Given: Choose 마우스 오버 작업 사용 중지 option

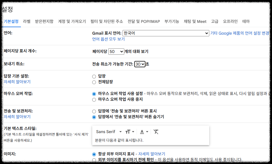Looking at the screenshot, I should click(x=94, y=100).
